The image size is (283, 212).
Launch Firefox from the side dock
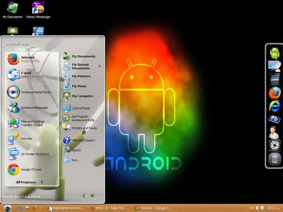[274, 93]
